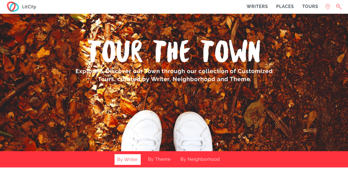Switch to the By Theme tab
The image size is (348, 177).
click(x=159, y=159)
